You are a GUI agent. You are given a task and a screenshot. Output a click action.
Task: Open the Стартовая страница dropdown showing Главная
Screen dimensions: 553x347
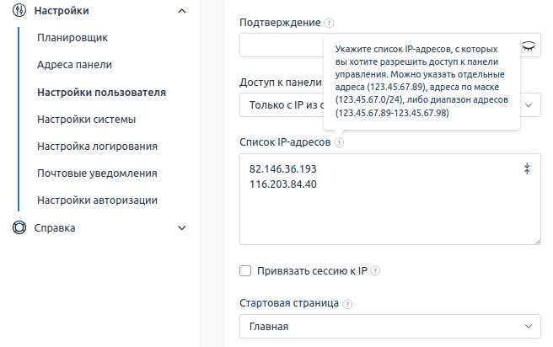(389, 326)
